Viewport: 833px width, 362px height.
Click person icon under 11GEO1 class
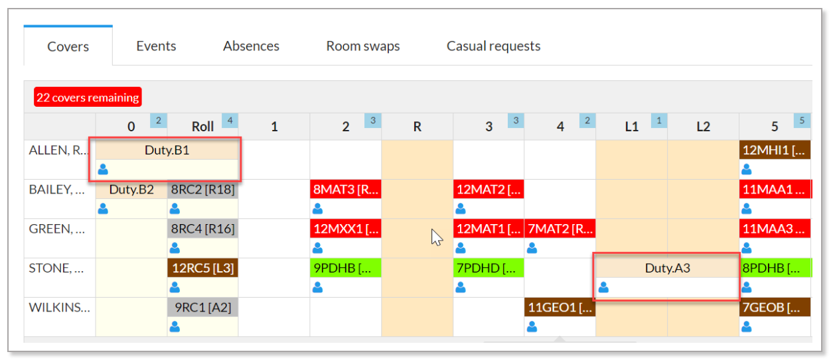(532, 326)
